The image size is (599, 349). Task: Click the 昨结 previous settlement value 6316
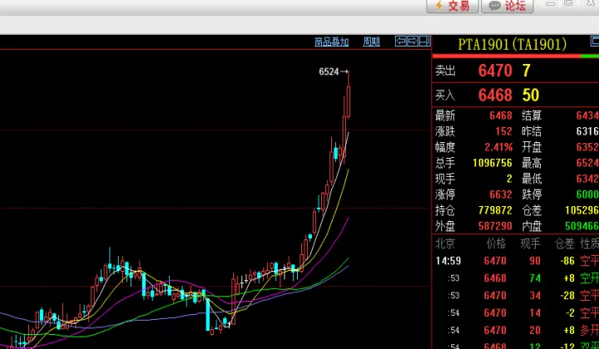(x=587, y=131)
